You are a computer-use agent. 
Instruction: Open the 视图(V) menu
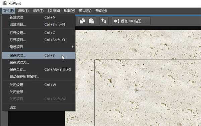tap(69, 11)
